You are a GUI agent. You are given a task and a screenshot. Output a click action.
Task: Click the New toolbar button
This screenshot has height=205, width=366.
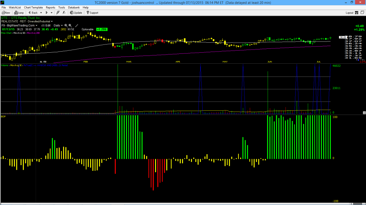click(x=6, y=13)
